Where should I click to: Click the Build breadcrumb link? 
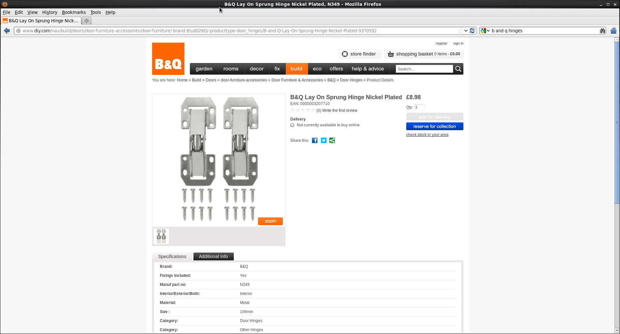[x=197, y=80]
